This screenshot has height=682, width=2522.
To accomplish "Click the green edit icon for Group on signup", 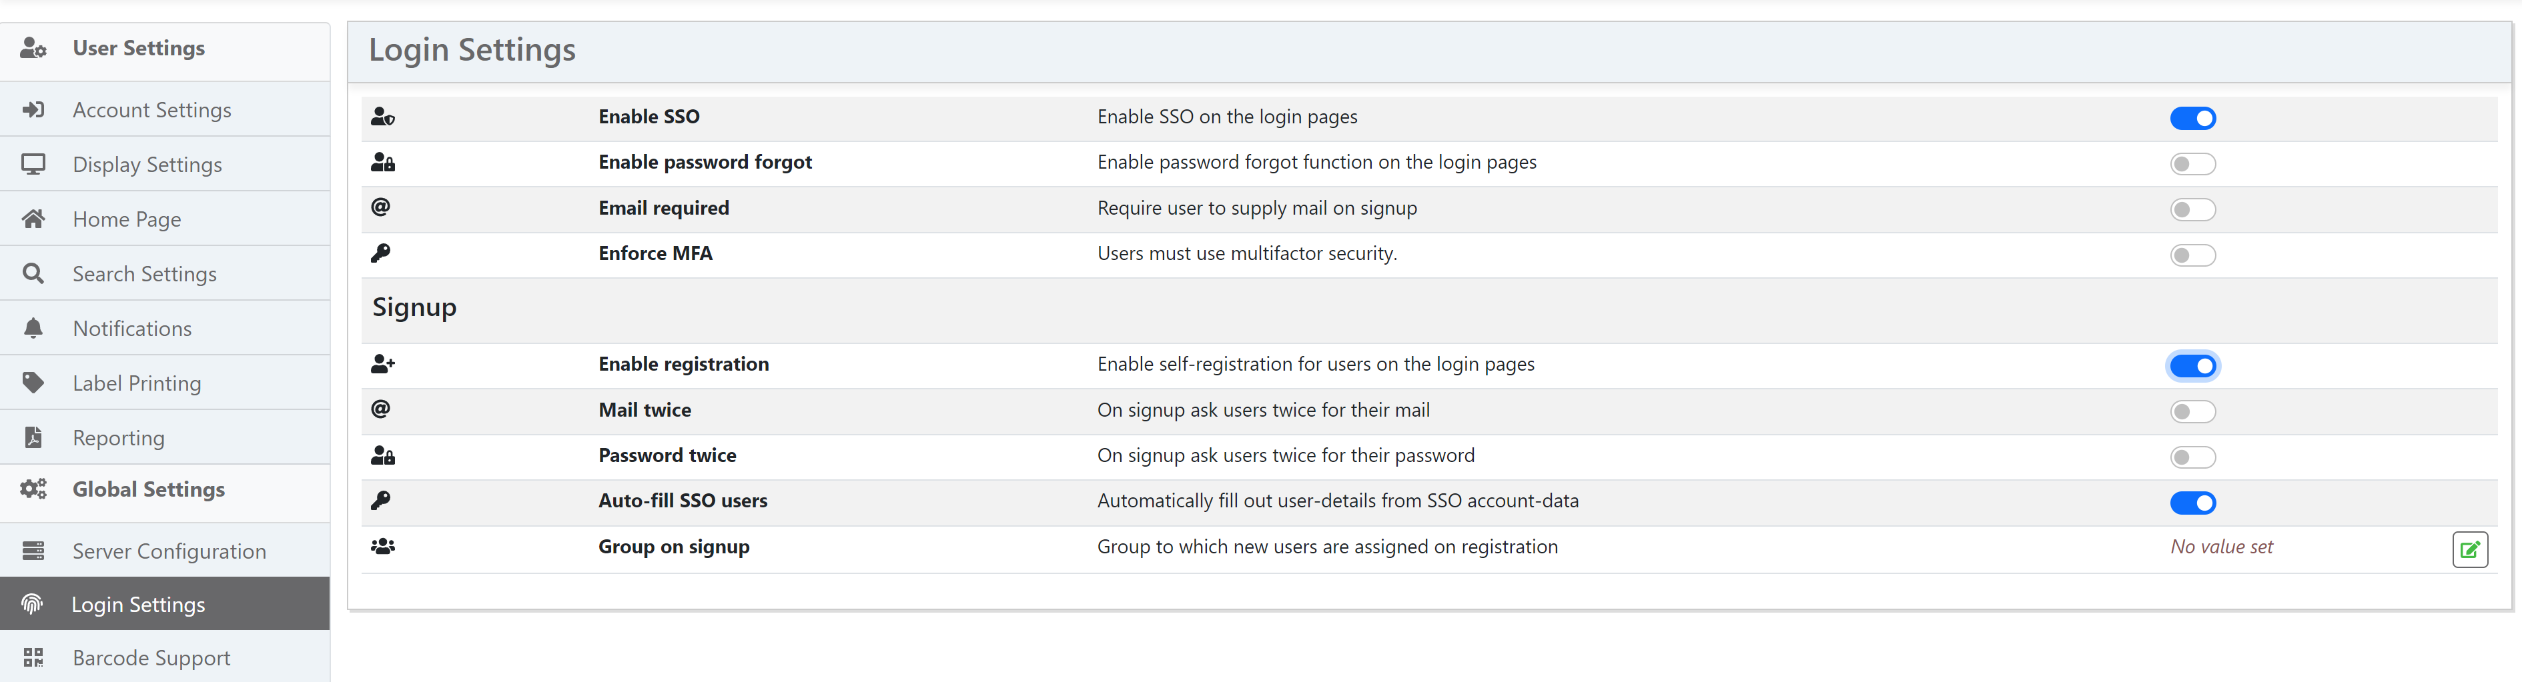I will [2468, 550].
